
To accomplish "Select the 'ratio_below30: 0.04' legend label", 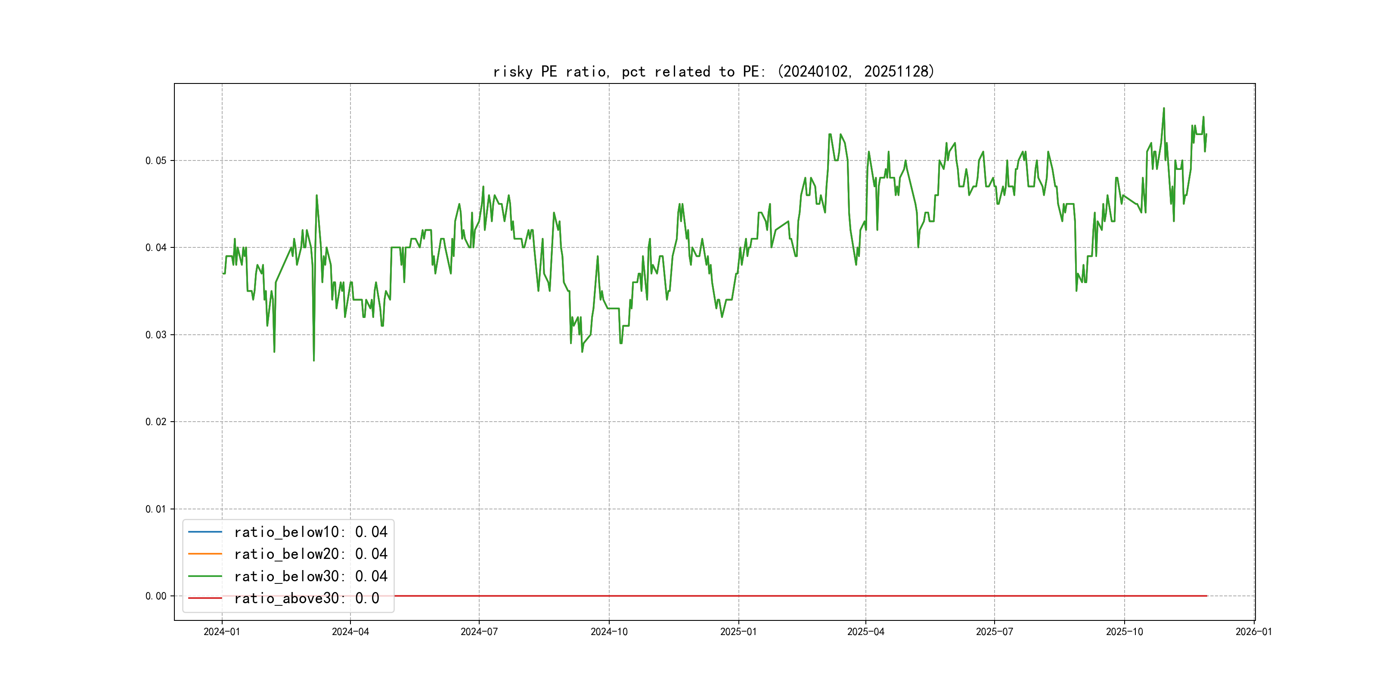I will (x=310, y=577).
